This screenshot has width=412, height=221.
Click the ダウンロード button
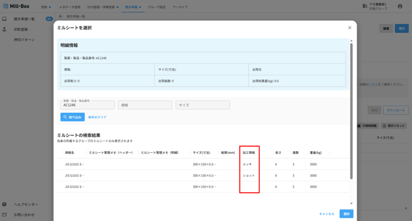pyautogui.click(x=396, y=110)
